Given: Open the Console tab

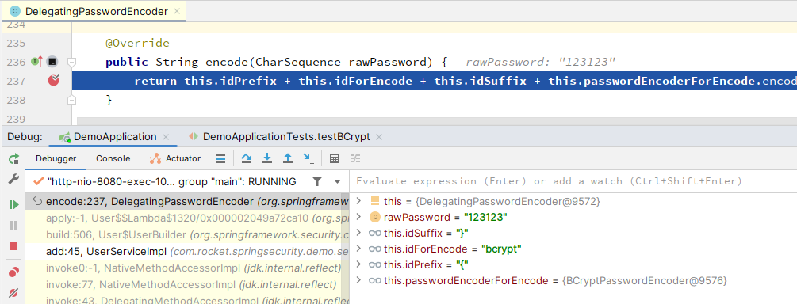Looking at the screenshot, I should coord(113,158).
